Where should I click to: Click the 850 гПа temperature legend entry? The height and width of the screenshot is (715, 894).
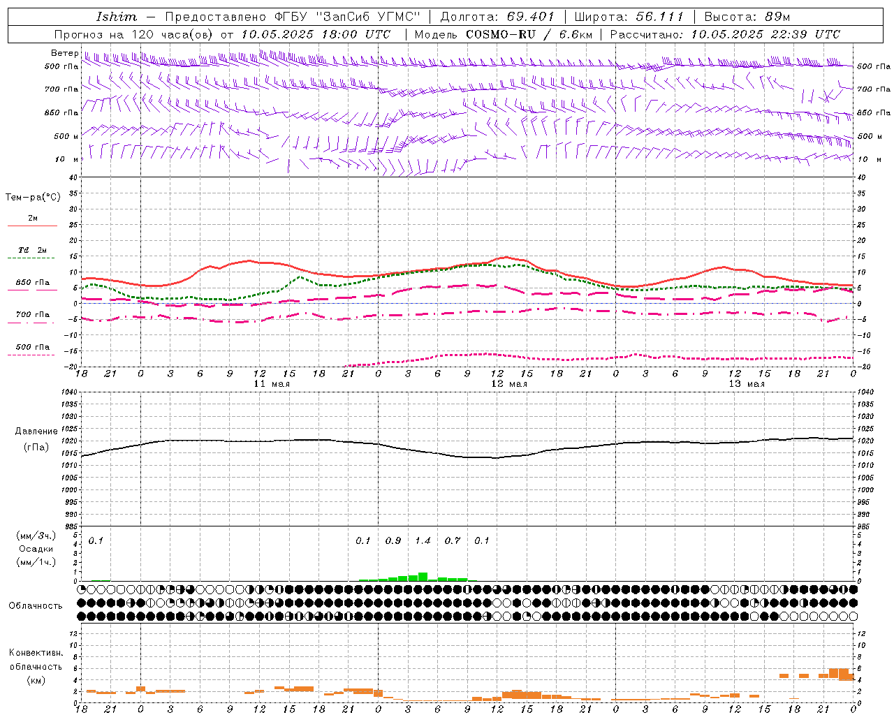(x=33, y=283)
